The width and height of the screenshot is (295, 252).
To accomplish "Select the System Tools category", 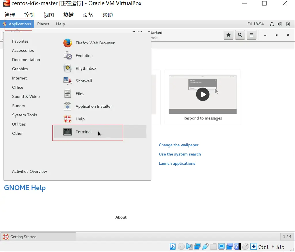I will click(24, 115).
